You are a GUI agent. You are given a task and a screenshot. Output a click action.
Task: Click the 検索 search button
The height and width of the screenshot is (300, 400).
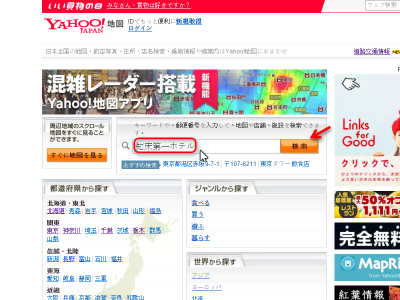click(299, 146)
